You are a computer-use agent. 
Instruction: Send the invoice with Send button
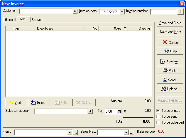click(x=170, y=80)
